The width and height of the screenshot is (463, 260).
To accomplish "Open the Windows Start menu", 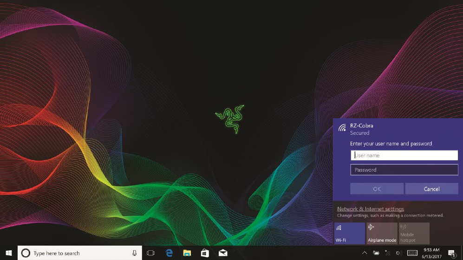I will click(8, 253).
